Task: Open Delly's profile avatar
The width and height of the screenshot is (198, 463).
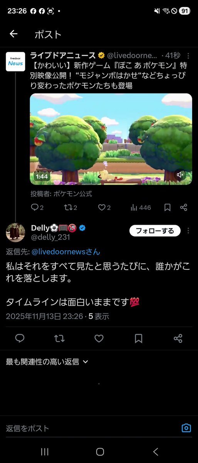Action: point(15,232)
